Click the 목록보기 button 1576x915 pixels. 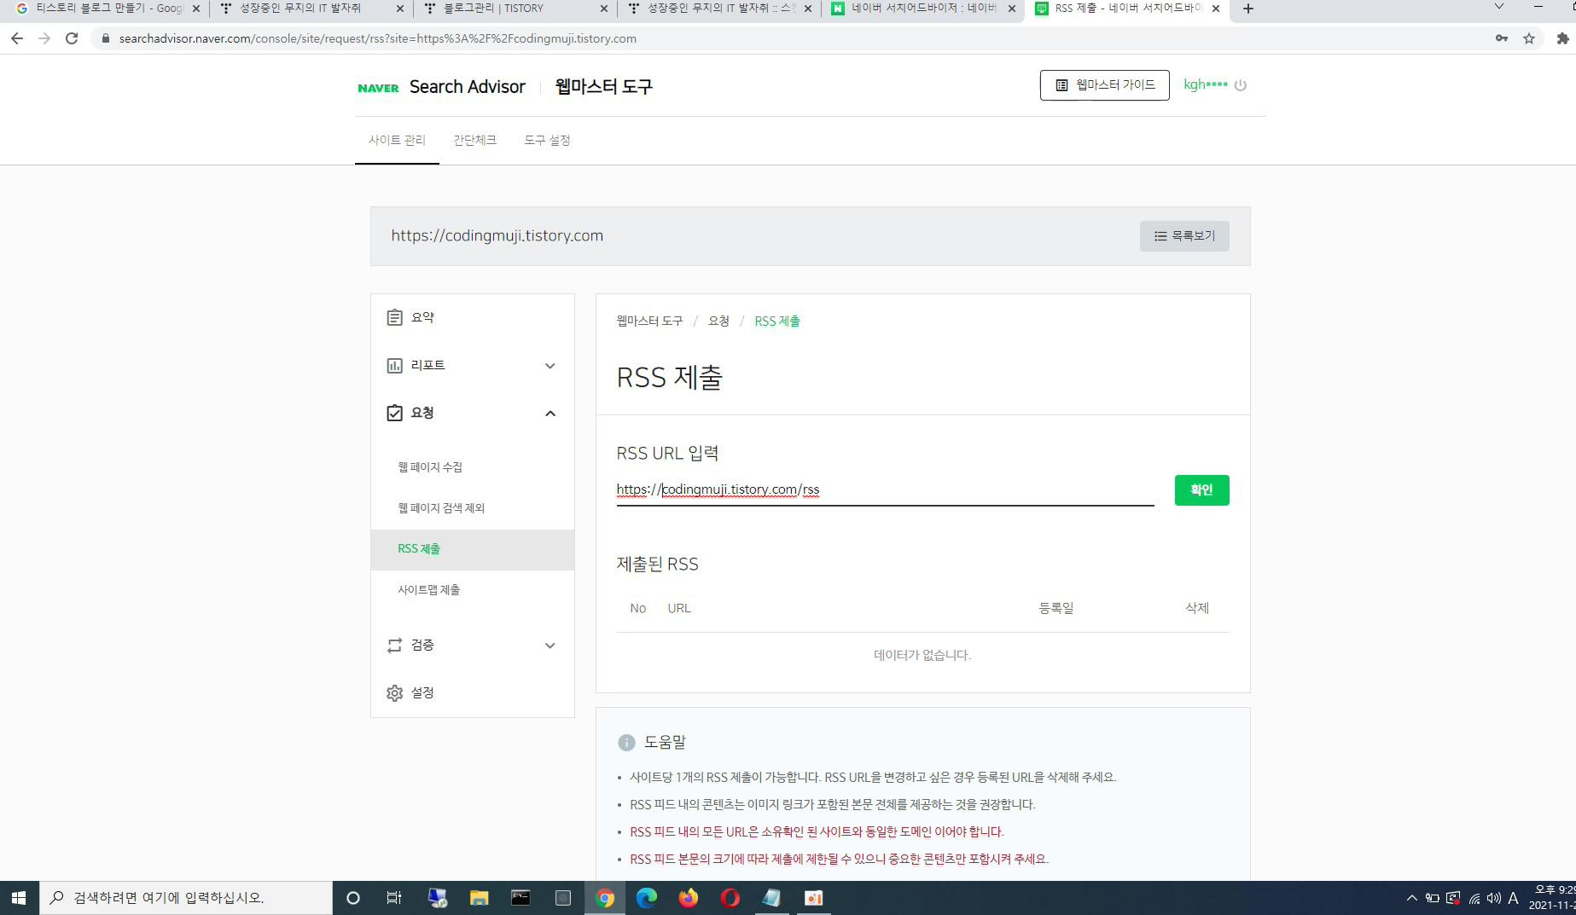pos(1184,236)
